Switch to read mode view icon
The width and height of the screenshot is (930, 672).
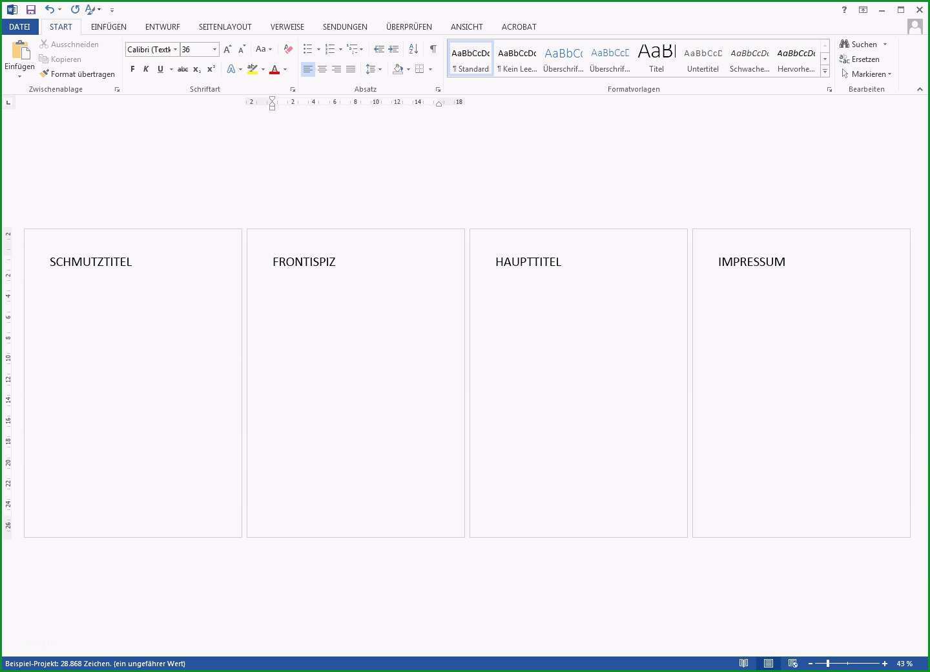coord(744,663)
